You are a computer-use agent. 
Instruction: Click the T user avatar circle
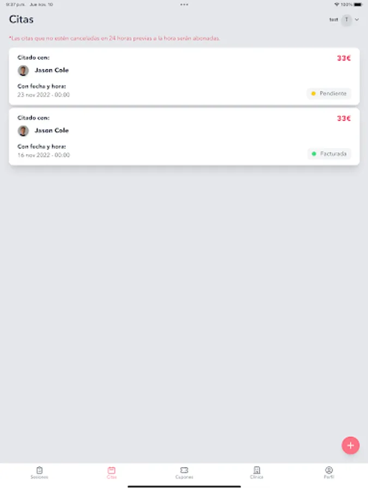point(346,20)
